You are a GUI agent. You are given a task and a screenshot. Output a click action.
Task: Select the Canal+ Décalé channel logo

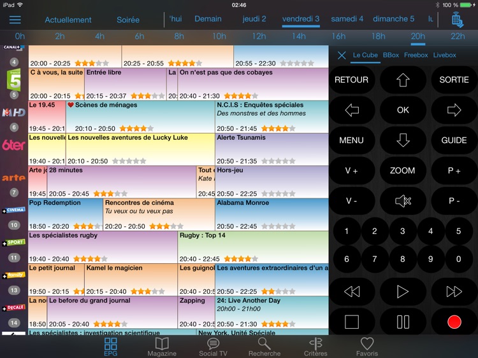click(14, 308)
